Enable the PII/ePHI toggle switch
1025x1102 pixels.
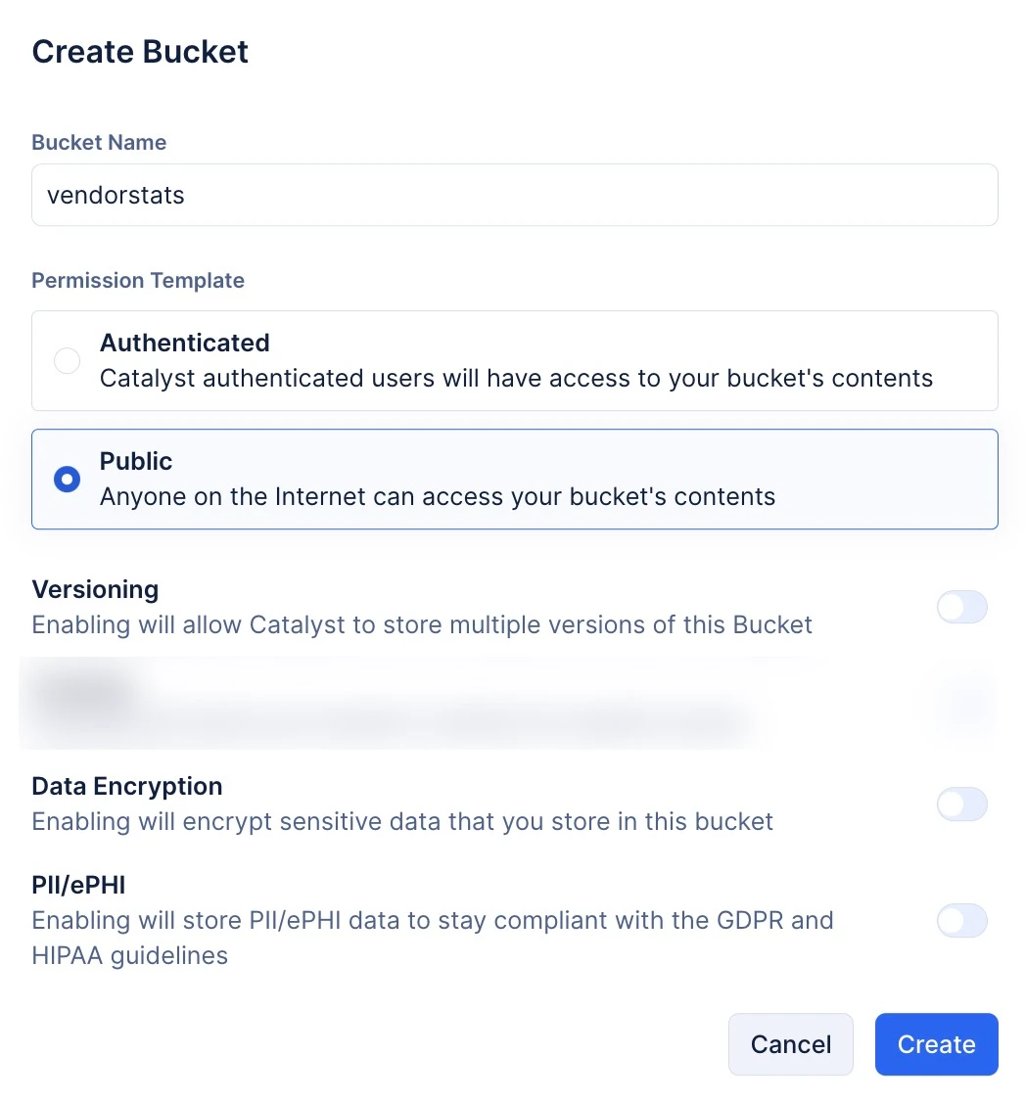tap(961, 921)
